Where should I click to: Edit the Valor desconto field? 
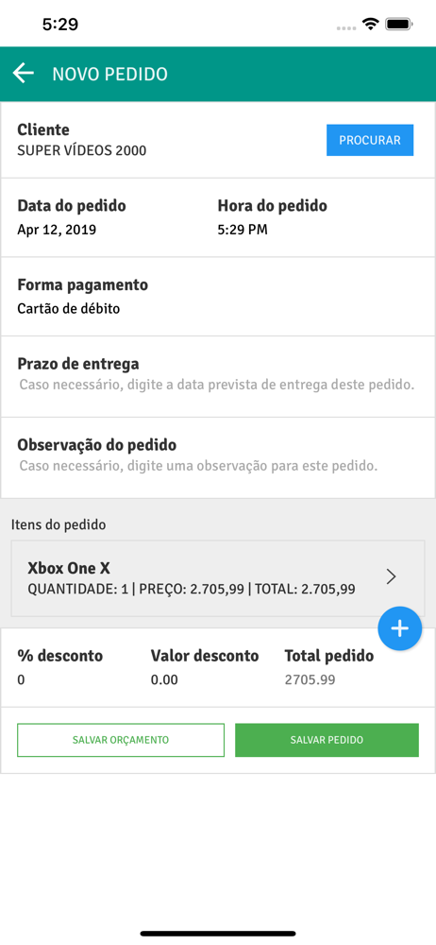click(164, 680)
